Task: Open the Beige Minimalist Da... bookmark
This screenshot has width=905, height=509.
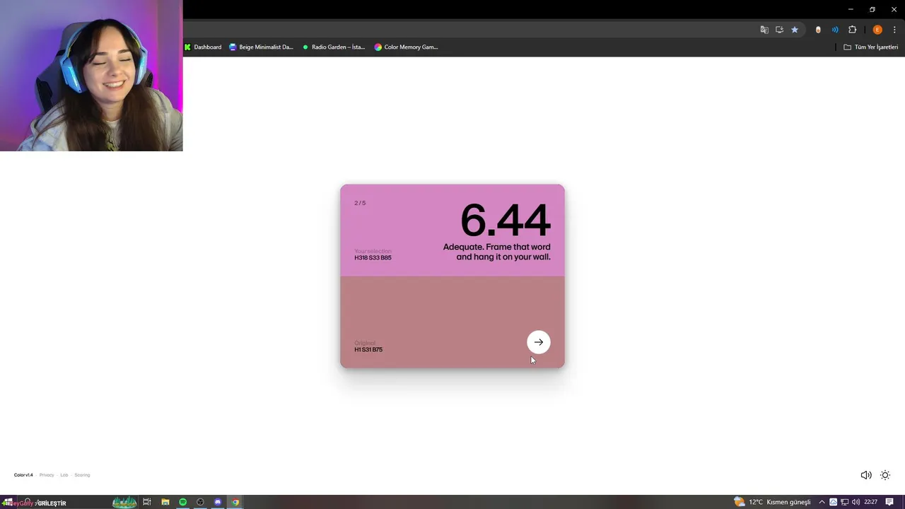Action: tap(261, 47)
